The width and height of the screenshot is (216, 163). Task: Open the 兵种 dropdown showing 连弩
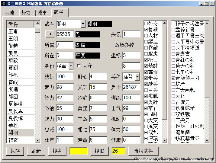[137, 77]
